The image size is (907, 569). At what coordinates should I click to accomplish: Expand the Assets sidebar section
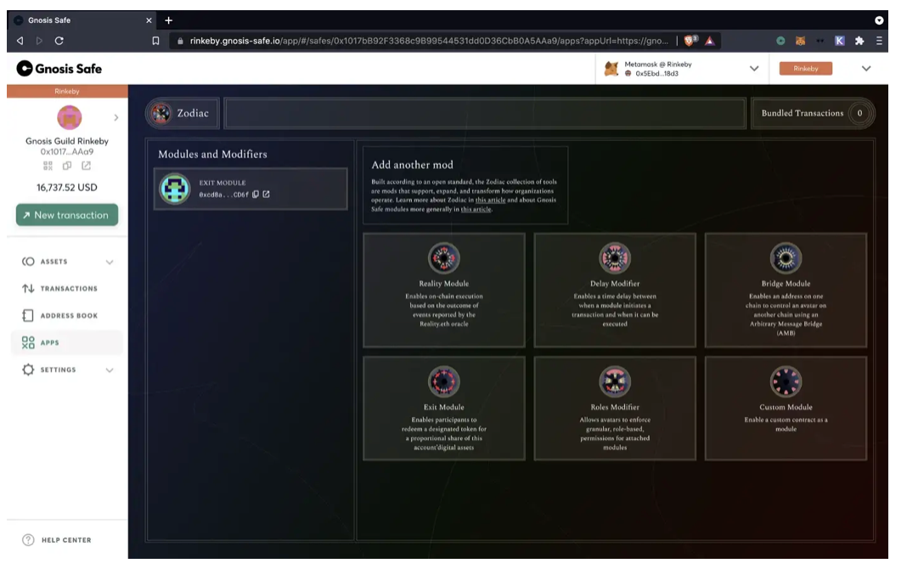pos(109,262)
